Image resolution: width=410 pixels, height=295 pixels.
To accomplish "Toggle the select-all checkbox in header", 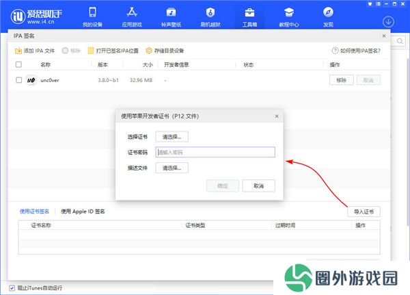I will 18,64.
